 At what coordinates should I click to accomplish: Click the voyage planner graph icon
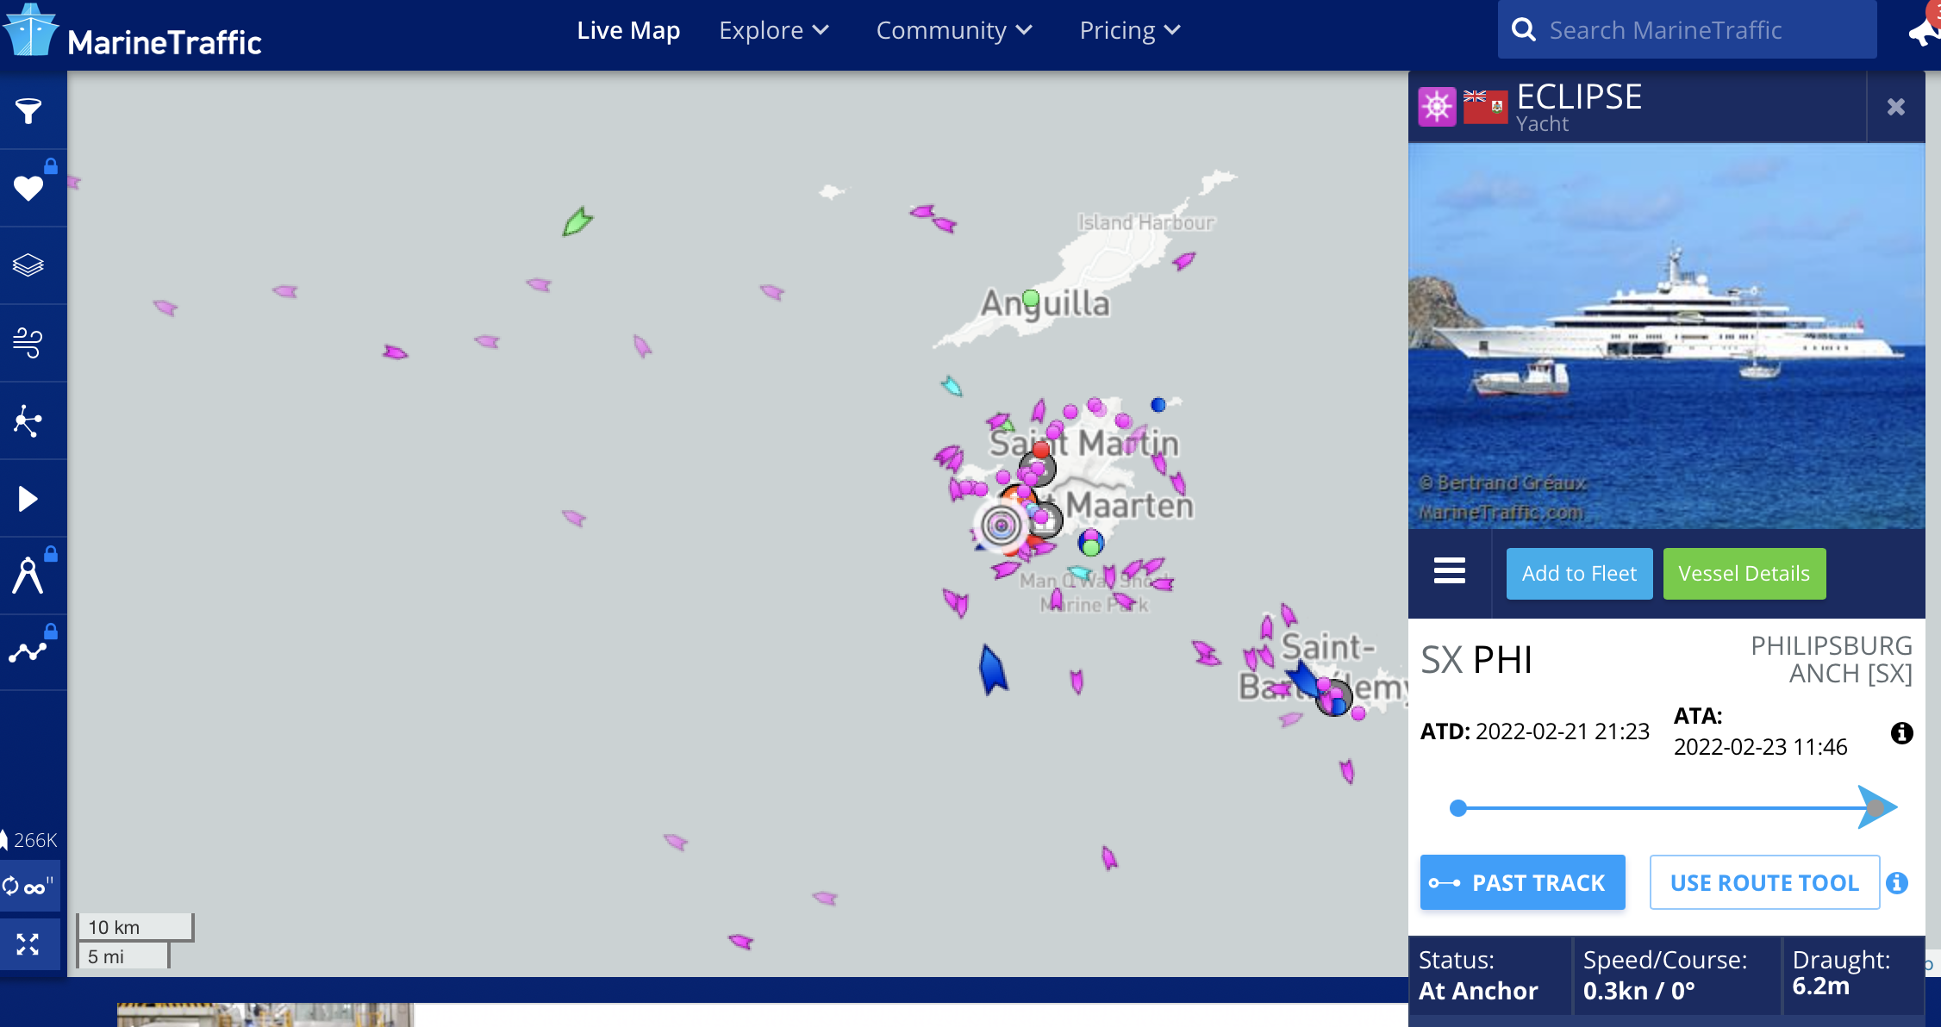pyautogui.click(x=28, y=652)
